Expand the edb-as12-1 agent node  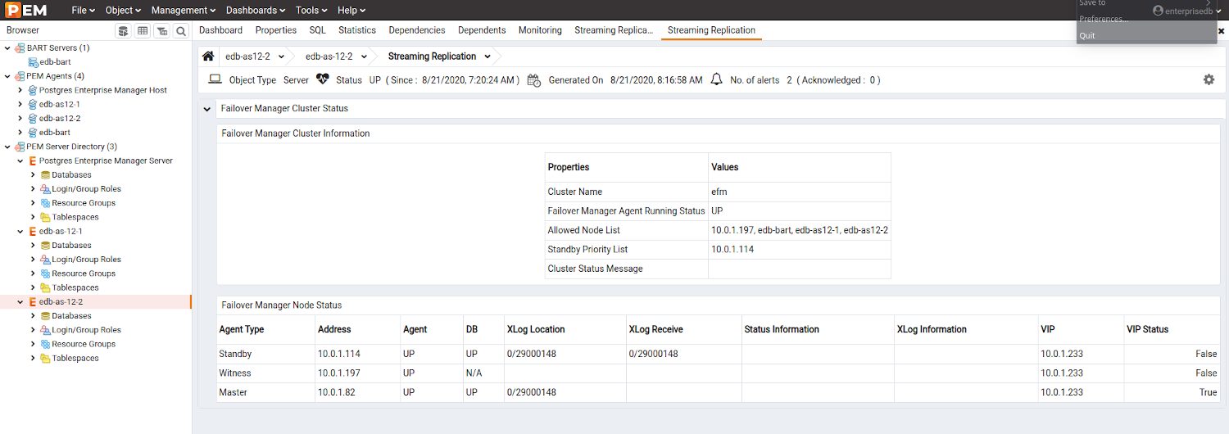20,104
